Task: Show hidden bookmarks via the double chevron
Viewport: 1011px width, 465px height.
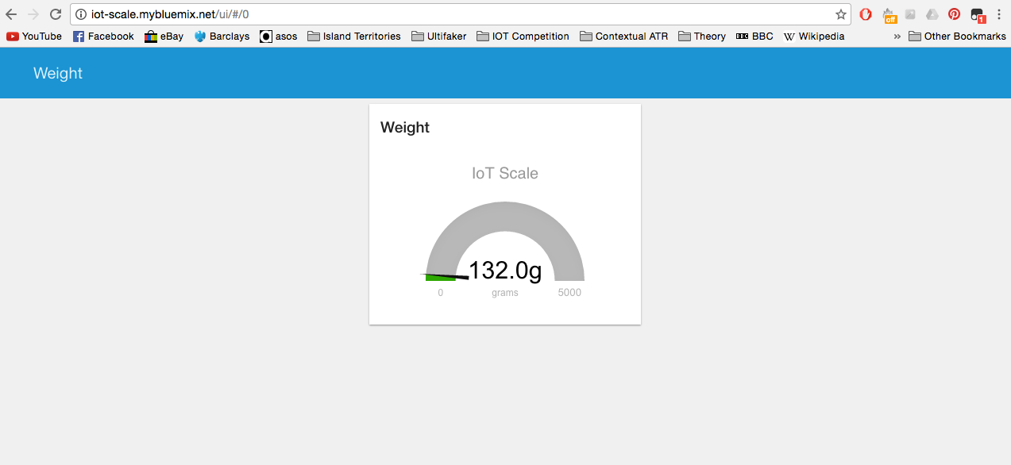Action: (x=897, y=36)
